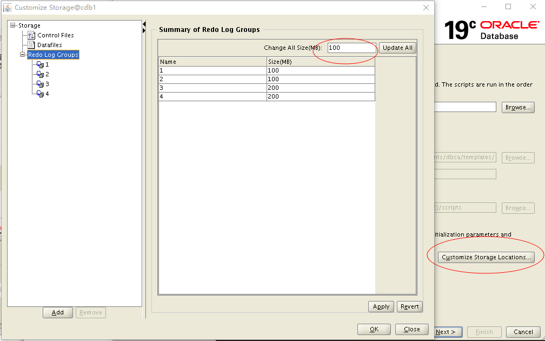545x341 pixels.
Task: Click the Change All Size input field
Action: click(x=351, y=48)
